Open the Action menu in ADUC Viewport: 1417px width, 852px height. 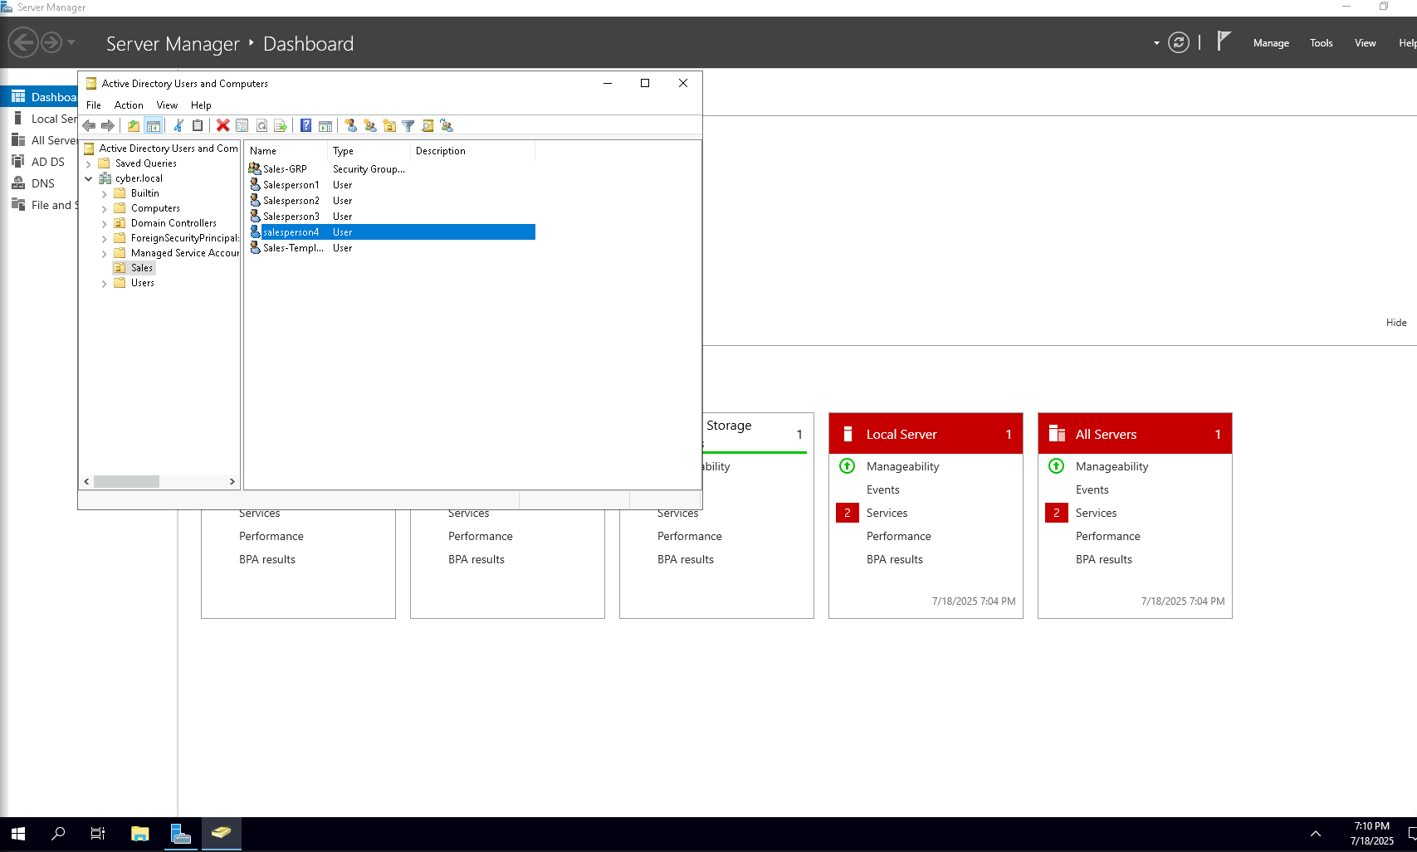tap(129, 105)
